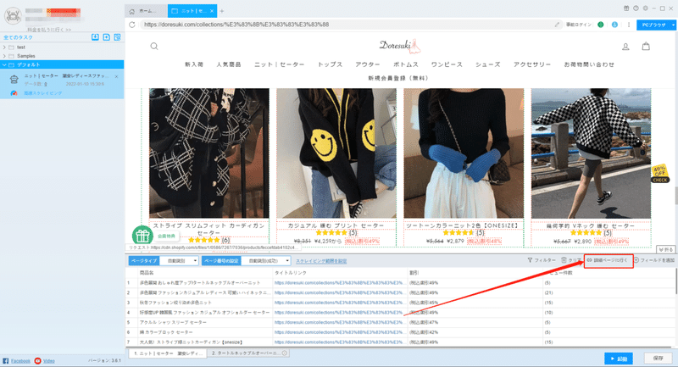Open the 新入荷 menu item
This screenshot has width=678, height=367.
pyautogui.click(x=194, y=64)
